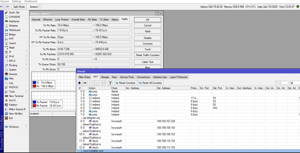Open RADIUS section

[x=13, y=87]
